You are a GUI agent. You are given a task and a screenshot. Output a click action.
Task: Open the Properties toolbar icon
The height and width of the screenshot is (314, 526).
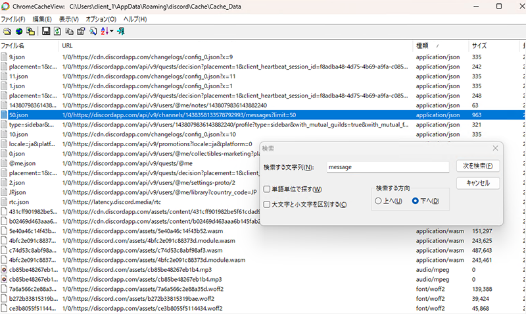point(81,32)
